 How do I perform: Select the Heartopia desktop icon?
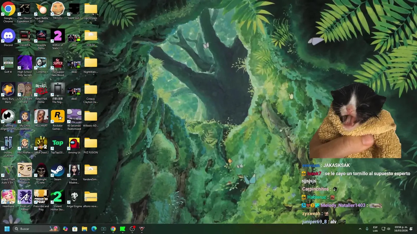(x=8, y=199)
